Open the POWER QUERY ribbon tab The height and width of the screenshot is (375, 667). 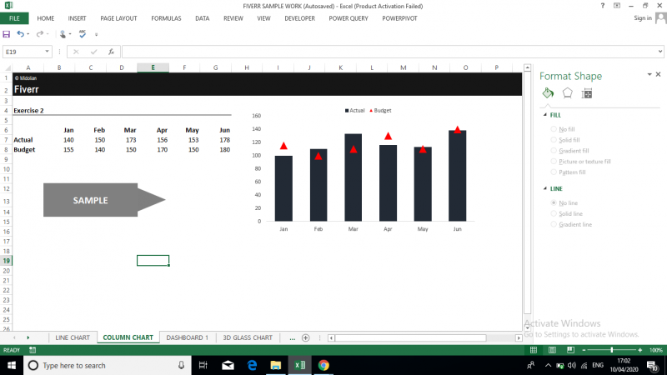[349, 18]
